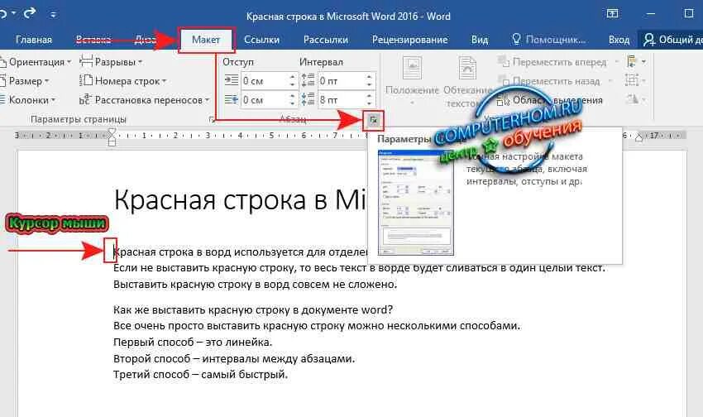
Task: Click the line 'Второй способ – интервалы между абзацами.'
Action: tap(234, 359)
